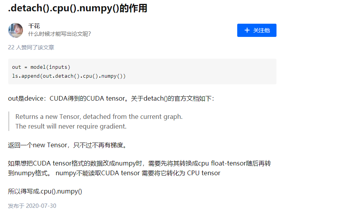Viewport: 343px width, 223px height.
Task: Click the plus icon in follow button
Action: click(x=247, y=30)
